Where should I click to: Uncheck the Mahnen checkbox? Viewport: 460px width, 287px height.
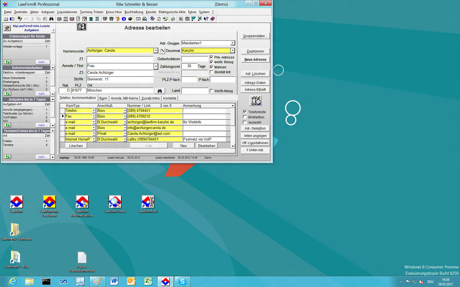tap(211, 67)
